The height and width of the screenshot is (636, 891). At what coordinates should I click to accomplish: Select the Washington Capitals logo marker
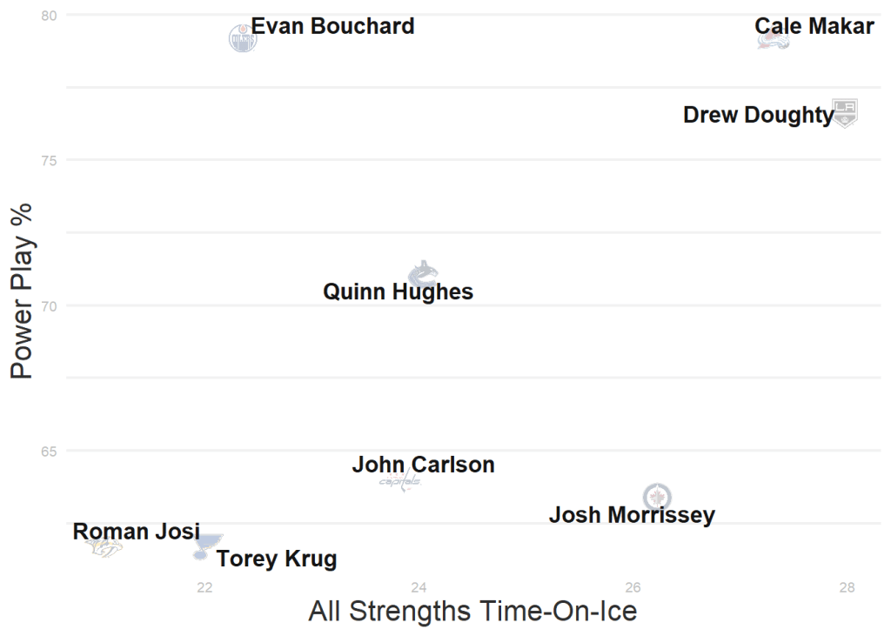point(400,482)
